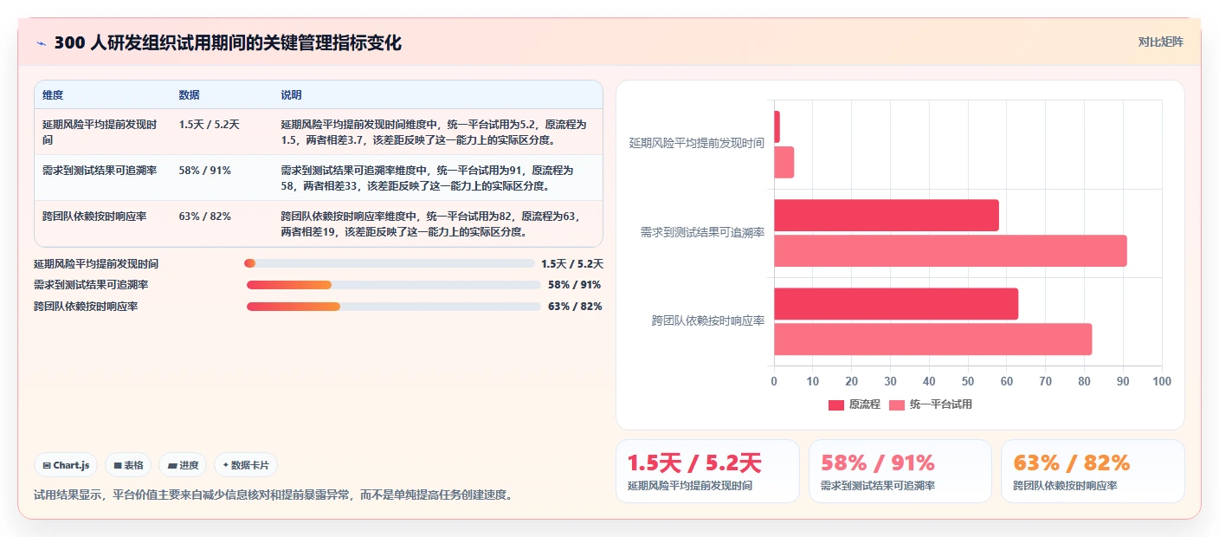Click the 统一平台试用 bar for 延期风险平均提前发现时间

pyautogui.click(x=784, y=162)
